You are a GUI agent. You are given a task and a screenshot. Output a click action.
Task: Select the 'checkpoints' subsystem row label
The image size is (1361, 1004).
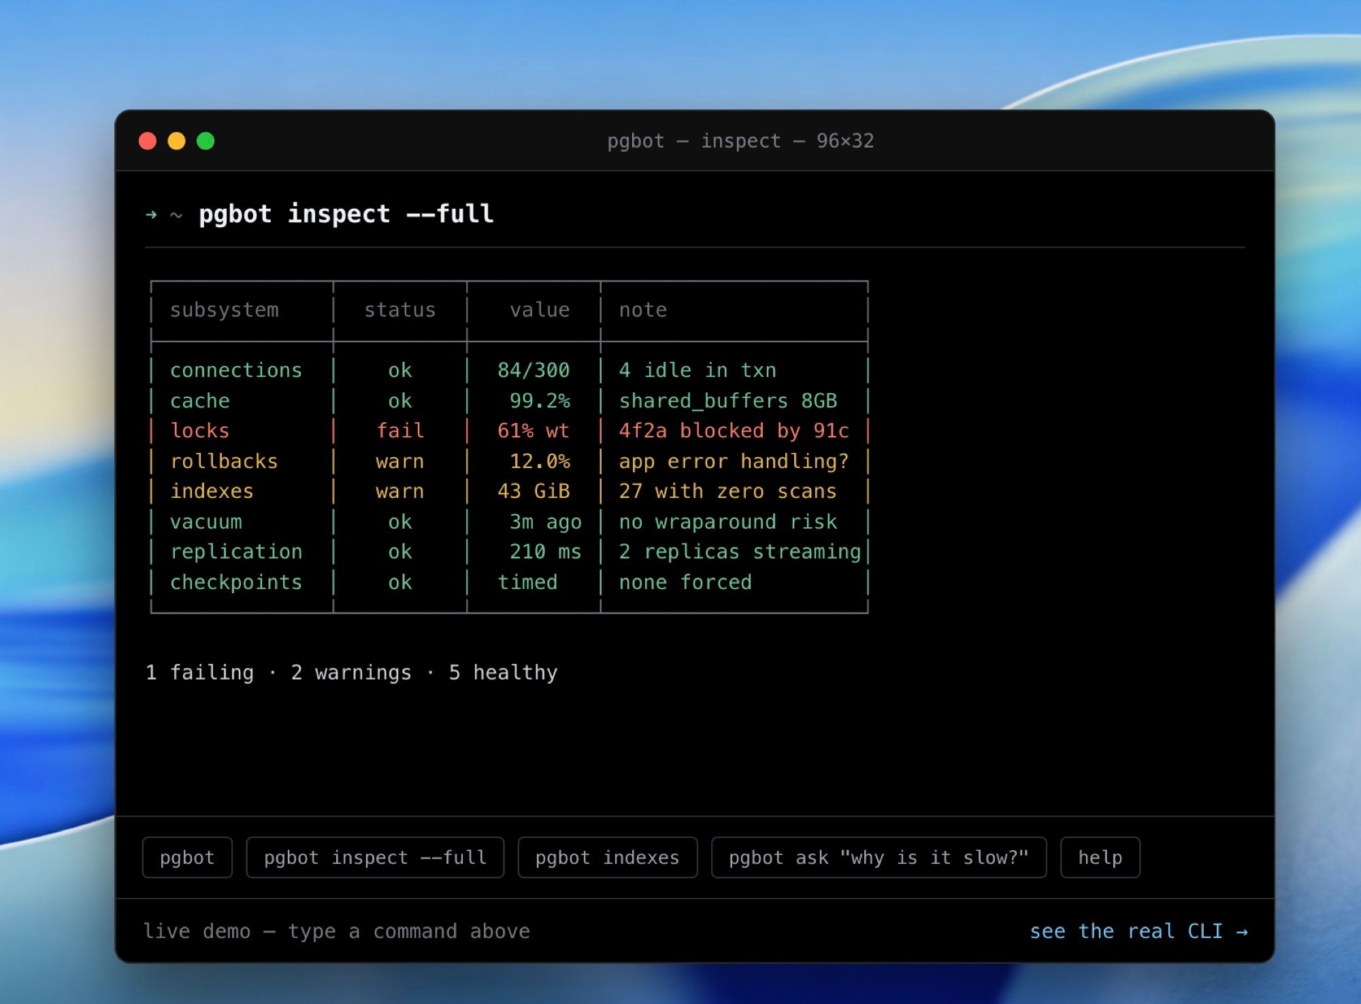click(236, 582)
